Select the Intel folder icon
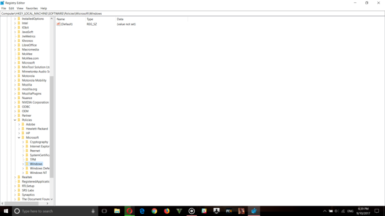 tap(19, 23)
